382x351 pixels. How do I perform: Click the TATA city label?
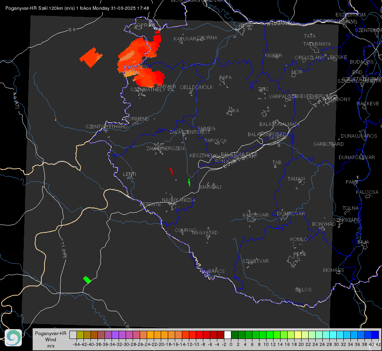pyautogui.click(x=310, y=36)
